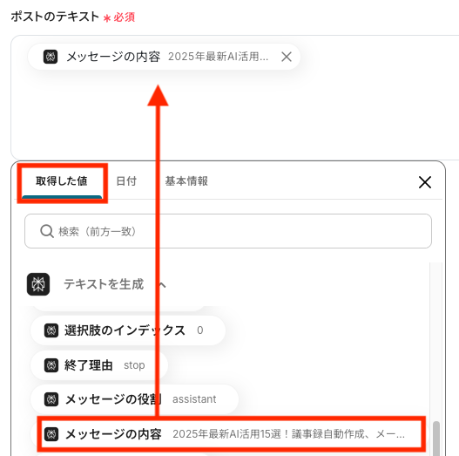Image resolution: width=459 pixels, height=456 pixels.
Task: Remove the メッセージの内容 chip from the post text
Action: coord(287,57)
